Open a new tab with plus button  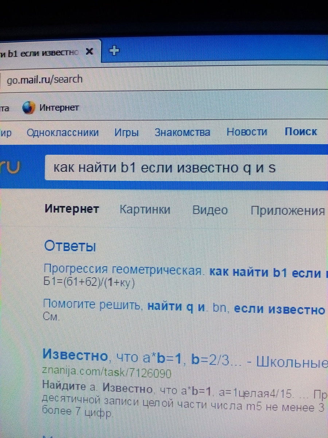click(114, 51)
